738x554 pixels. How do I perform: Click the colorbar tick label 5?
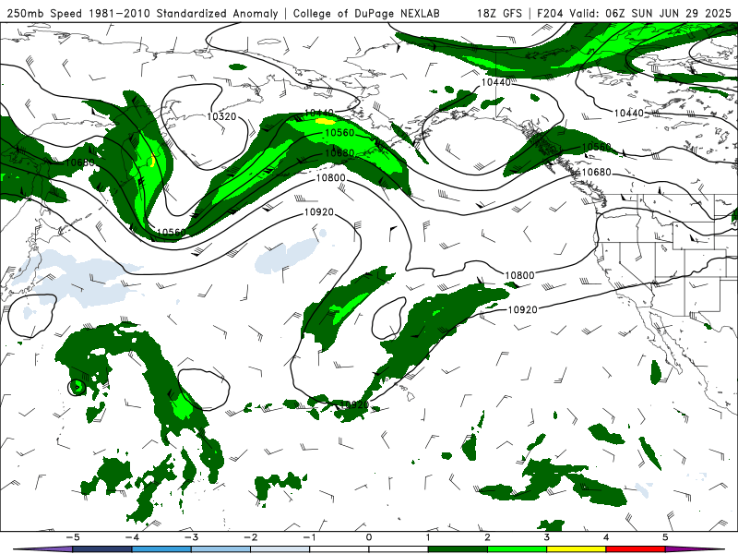tap(665, 537)
